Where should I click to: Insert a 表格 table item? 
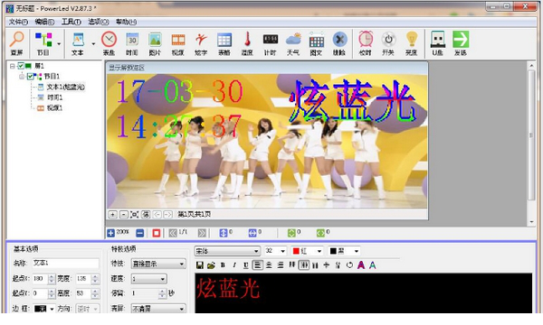click(224, 43)
